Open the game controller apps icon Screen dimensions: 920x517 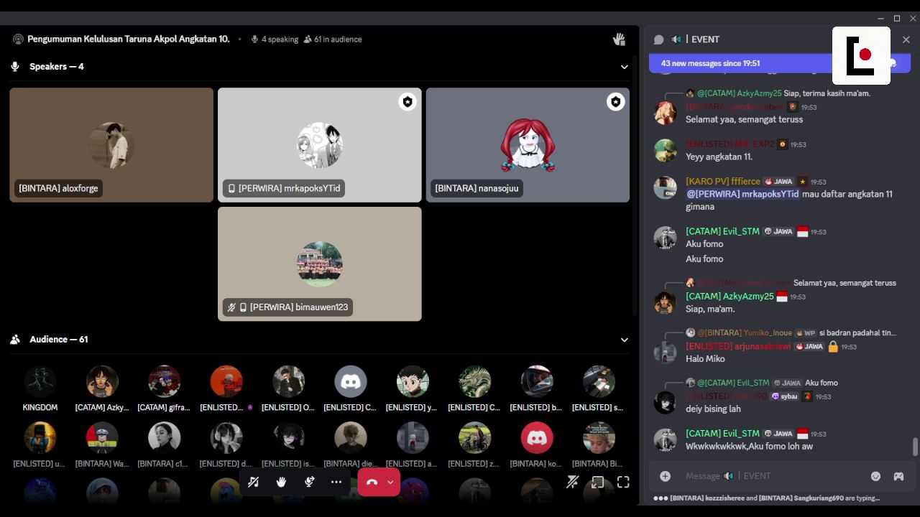(898, 476)
